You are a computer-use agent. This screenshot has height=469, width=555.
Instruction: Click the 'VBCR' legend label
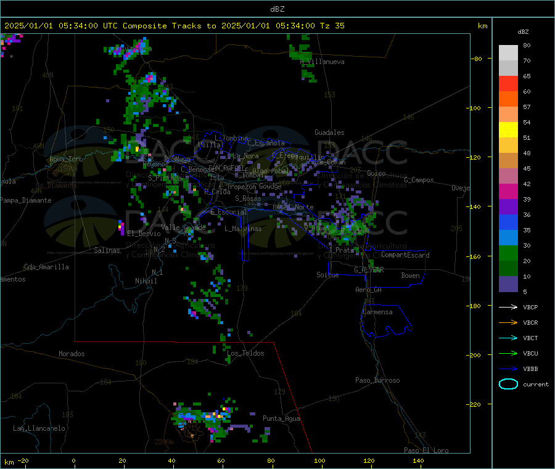pos(530,322)
